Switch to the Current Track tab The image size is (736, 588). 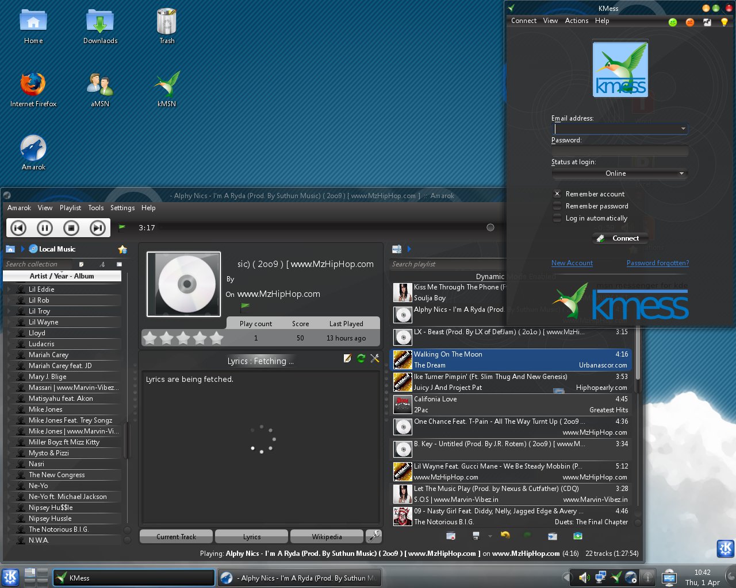coord(176,537)
